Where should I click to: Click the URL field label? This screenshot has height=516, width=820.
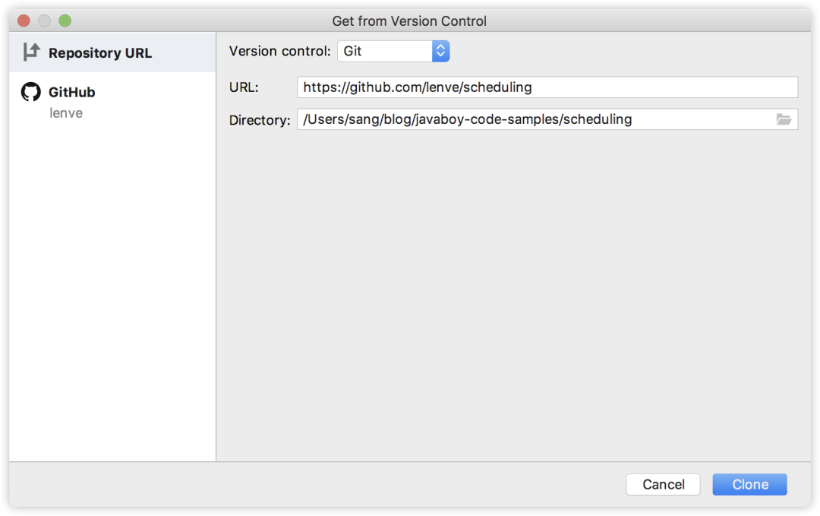[244, 87]
